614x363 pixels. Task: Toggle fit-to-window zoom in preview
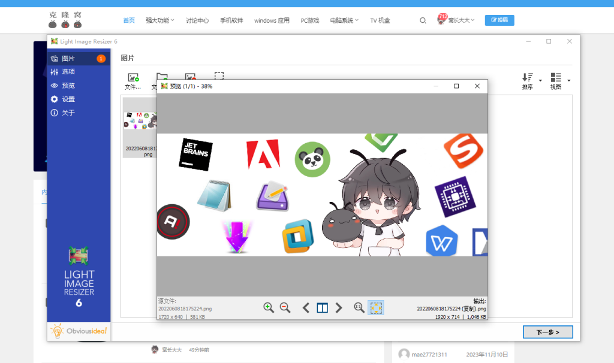coord(376,307)
